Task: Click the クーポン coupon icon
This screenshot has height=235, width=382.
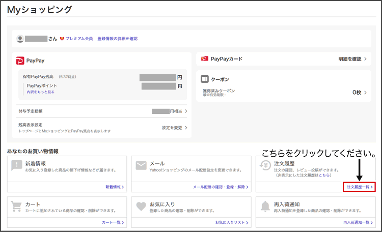Action: coord(205,79)
